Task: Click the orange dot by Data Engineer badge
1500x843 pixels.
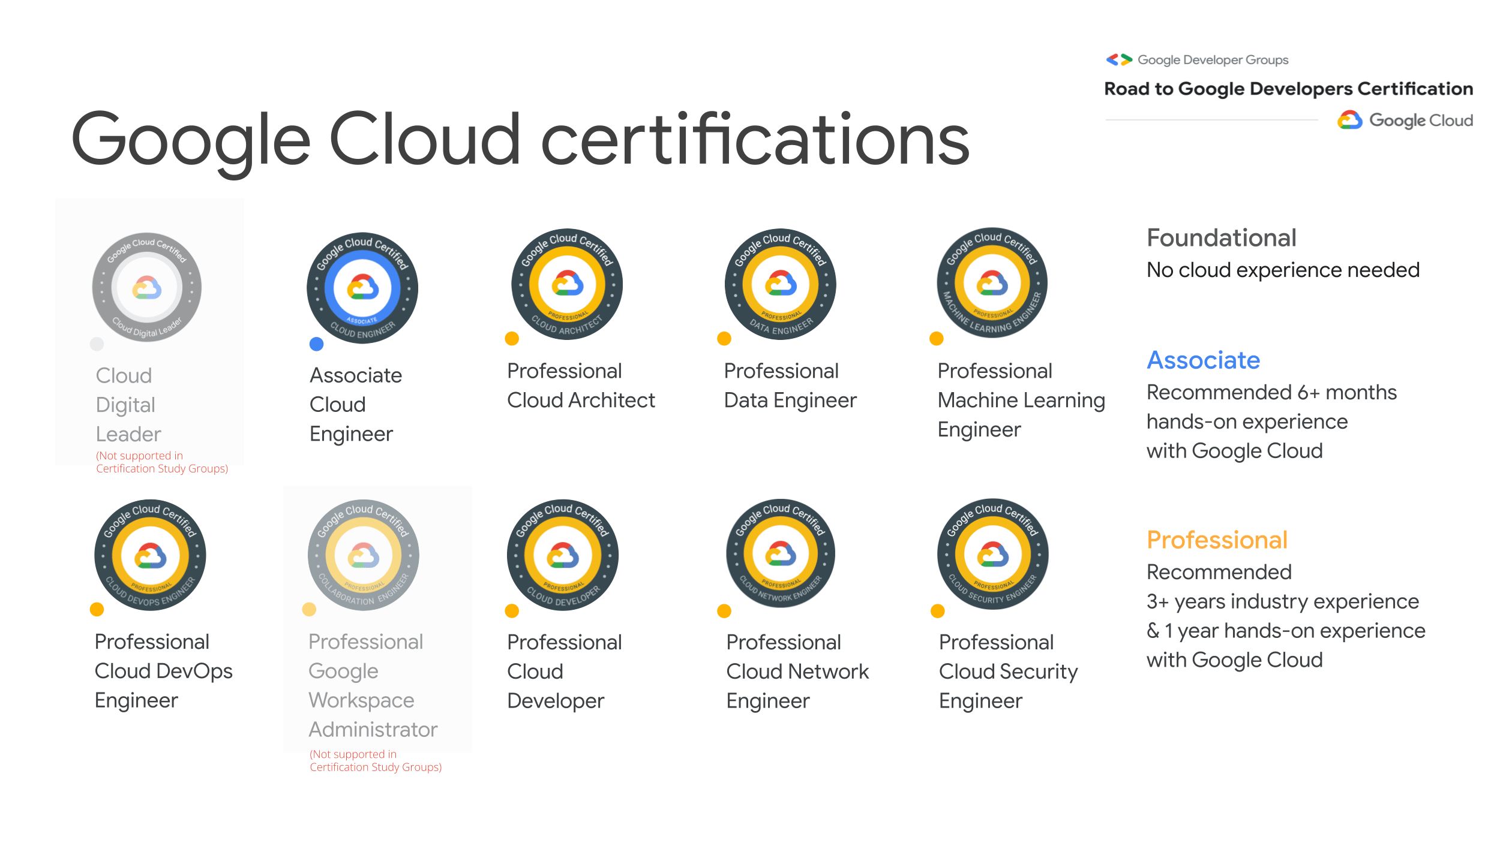Action: (x=724, y=339)
